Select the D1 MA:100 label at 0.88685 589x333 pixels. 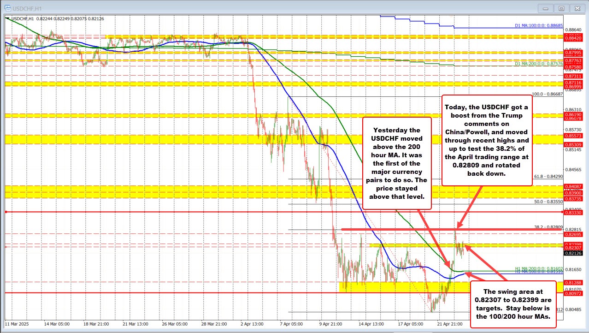[x=538, y=26]
